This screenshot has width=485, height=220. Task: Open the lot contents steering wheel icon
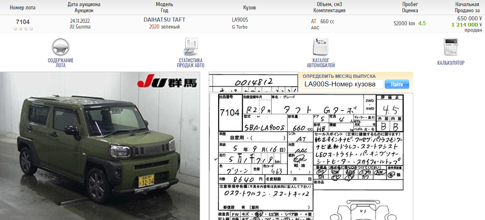pyautogui.click(x=60, y=47)
